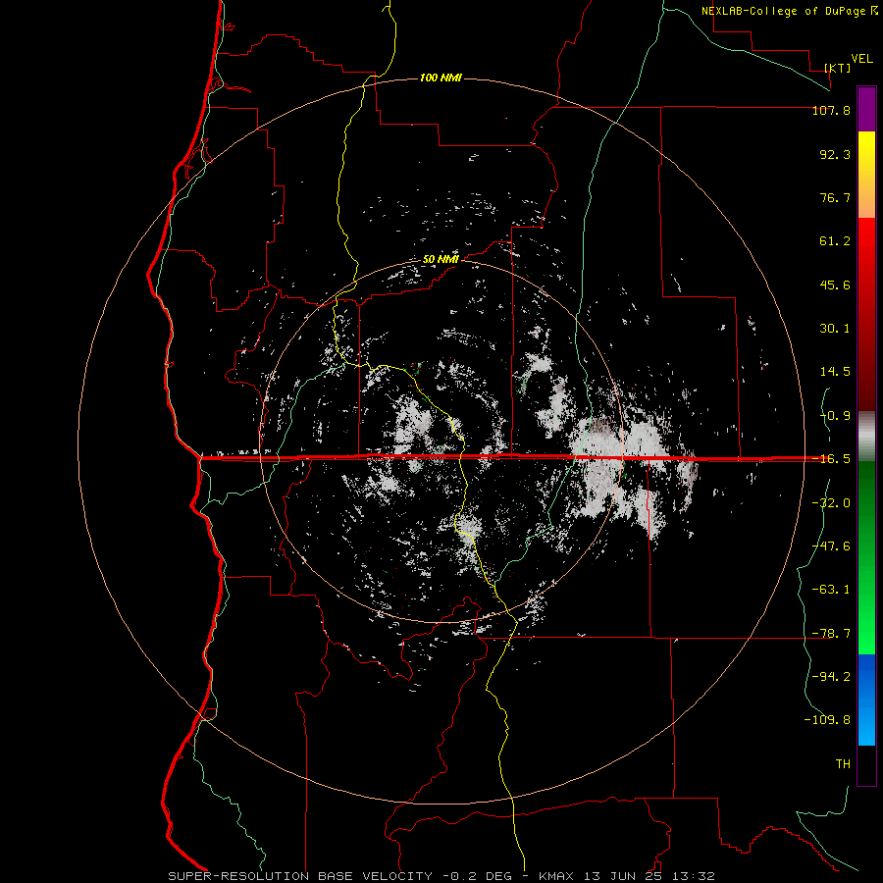Click SUPER-RESOLUTION BASE VELOCITY caption text
The height and width of the screenshot is (883, 883).
pyautogui.click(x=300, y=876)
